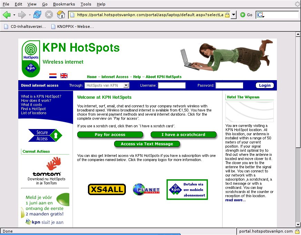Click the Reload page icon
This screenshot has height=235, width=301.
click(37, 15)
